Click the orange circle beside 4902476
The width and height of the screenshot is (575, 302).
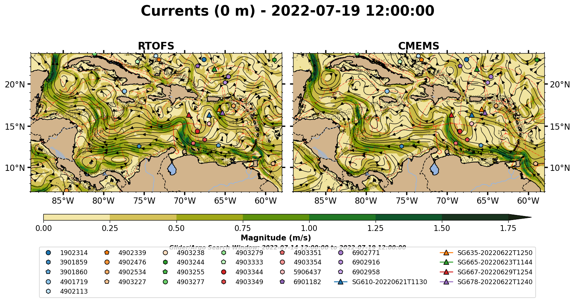coord(107,262)
